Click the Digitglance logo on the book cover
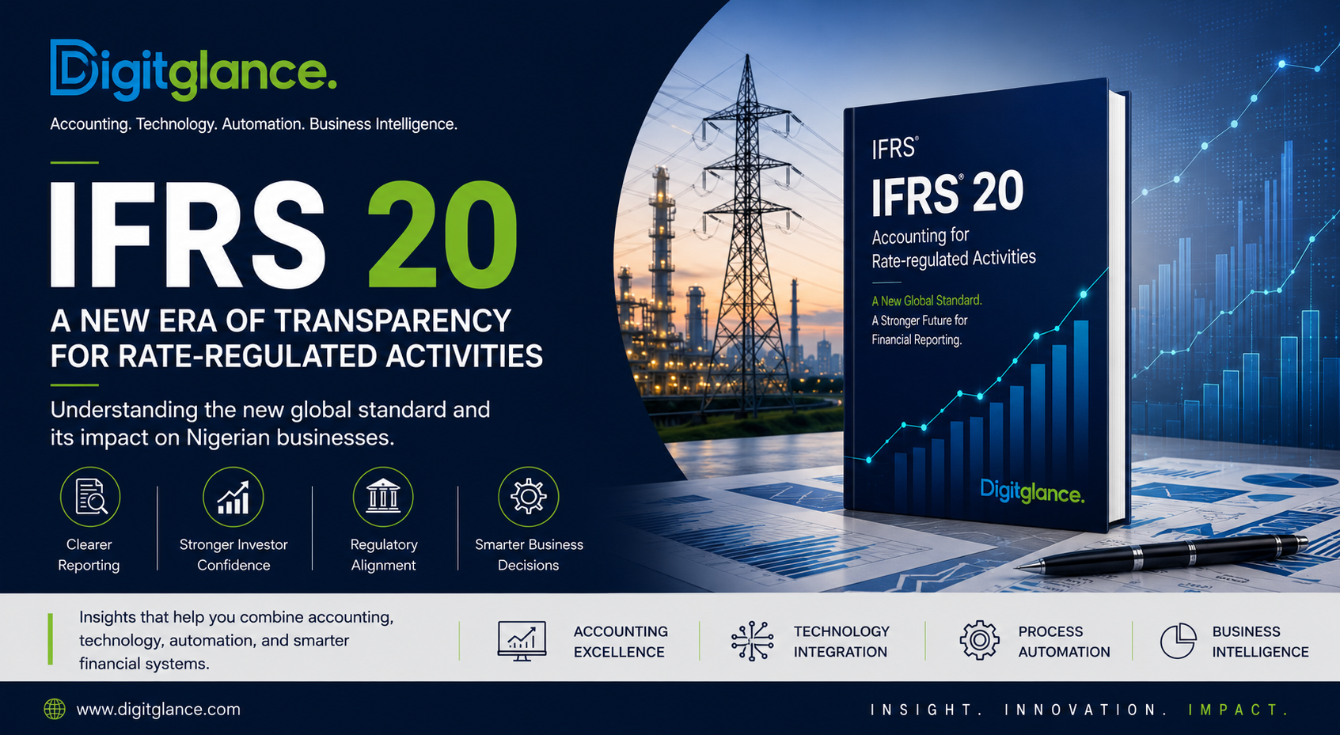Image resolution: width=1340 pixels, height=735 pixels. [x=1032, y=492]
